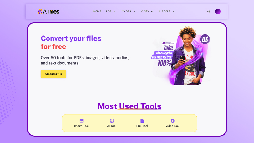Click the Most Used Tools heading
This screenshot has height=143, width=254.
(129, 106)
